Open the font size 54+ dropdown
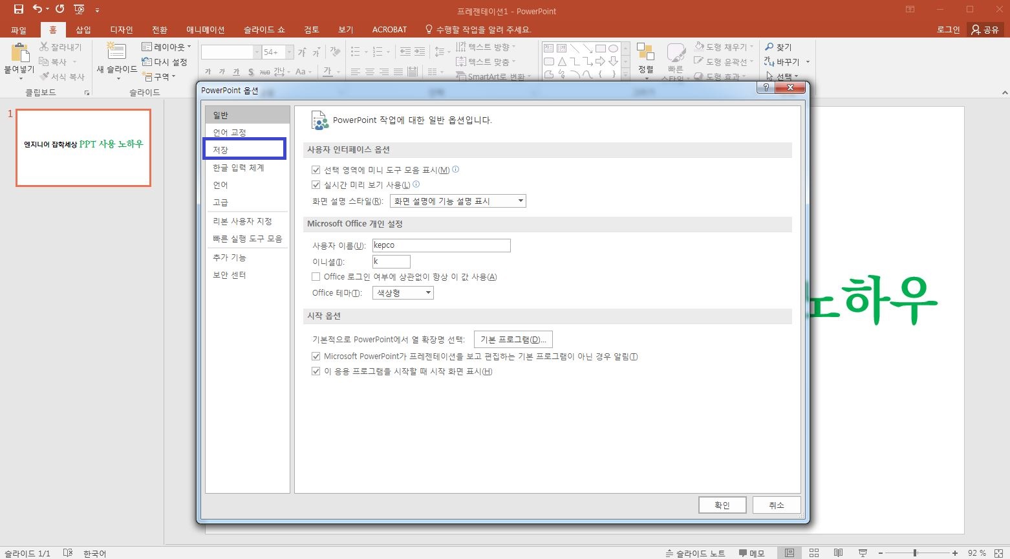1010x559 pixels. pos(289,52)
